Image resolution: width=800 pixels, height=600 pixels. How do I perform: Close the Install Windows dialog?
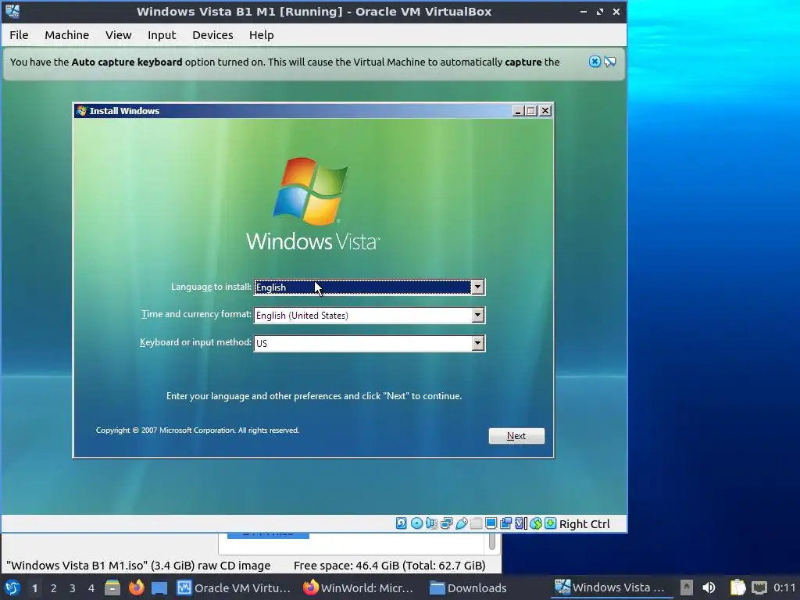tap(545, 111)
